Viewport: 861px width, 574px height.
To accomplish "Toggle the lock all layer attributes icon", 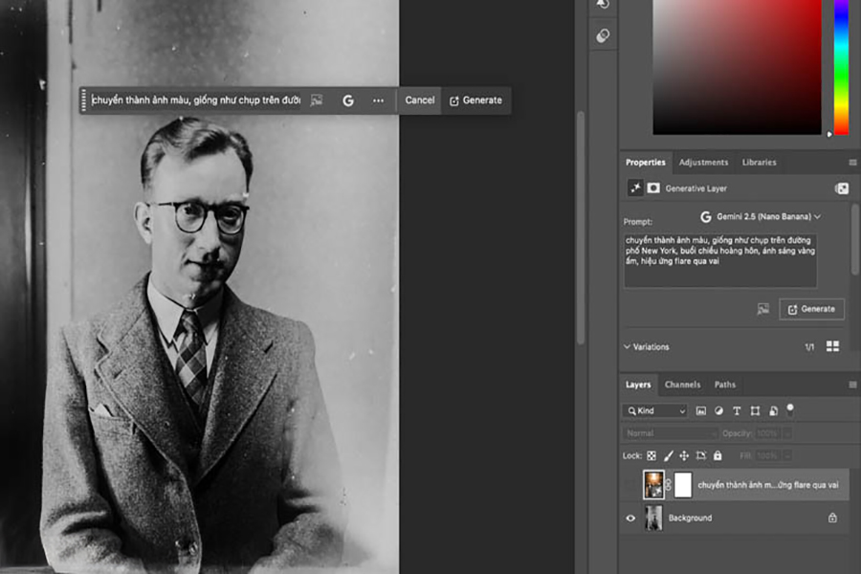I will (717, 456).
